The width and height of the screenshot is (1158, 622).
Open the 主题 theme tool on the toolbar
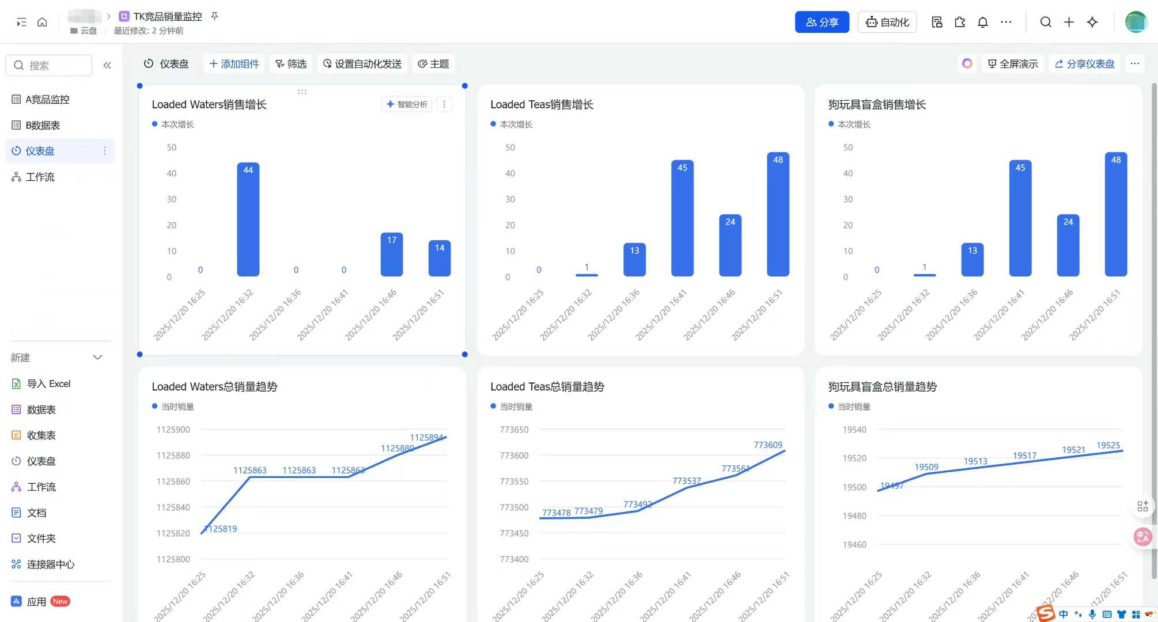point(433,64)
